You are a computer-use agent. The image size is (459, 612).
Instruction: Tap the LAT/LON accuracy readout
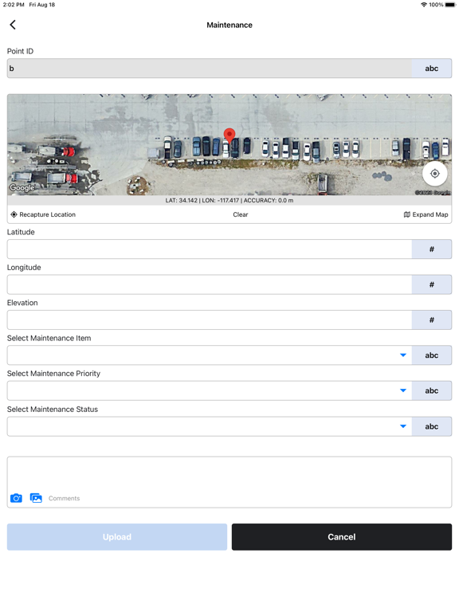pyautogui.click(x=229, y=201)
